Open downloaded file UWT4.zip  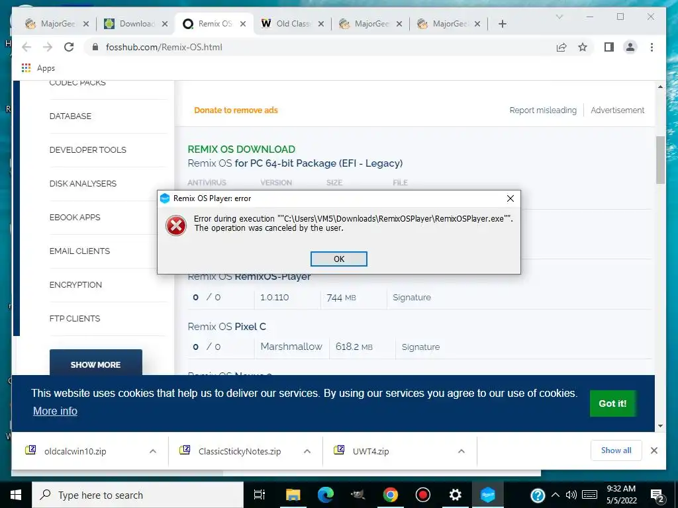coord(371,451)
